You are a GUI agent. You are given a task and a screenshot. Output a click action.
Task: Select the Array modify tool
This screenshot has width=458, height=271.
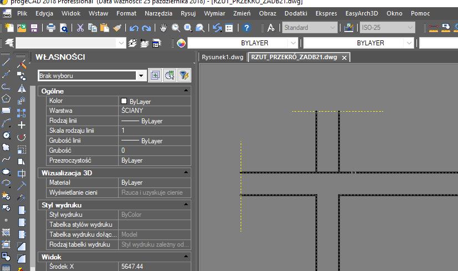(x=21, y=113)
